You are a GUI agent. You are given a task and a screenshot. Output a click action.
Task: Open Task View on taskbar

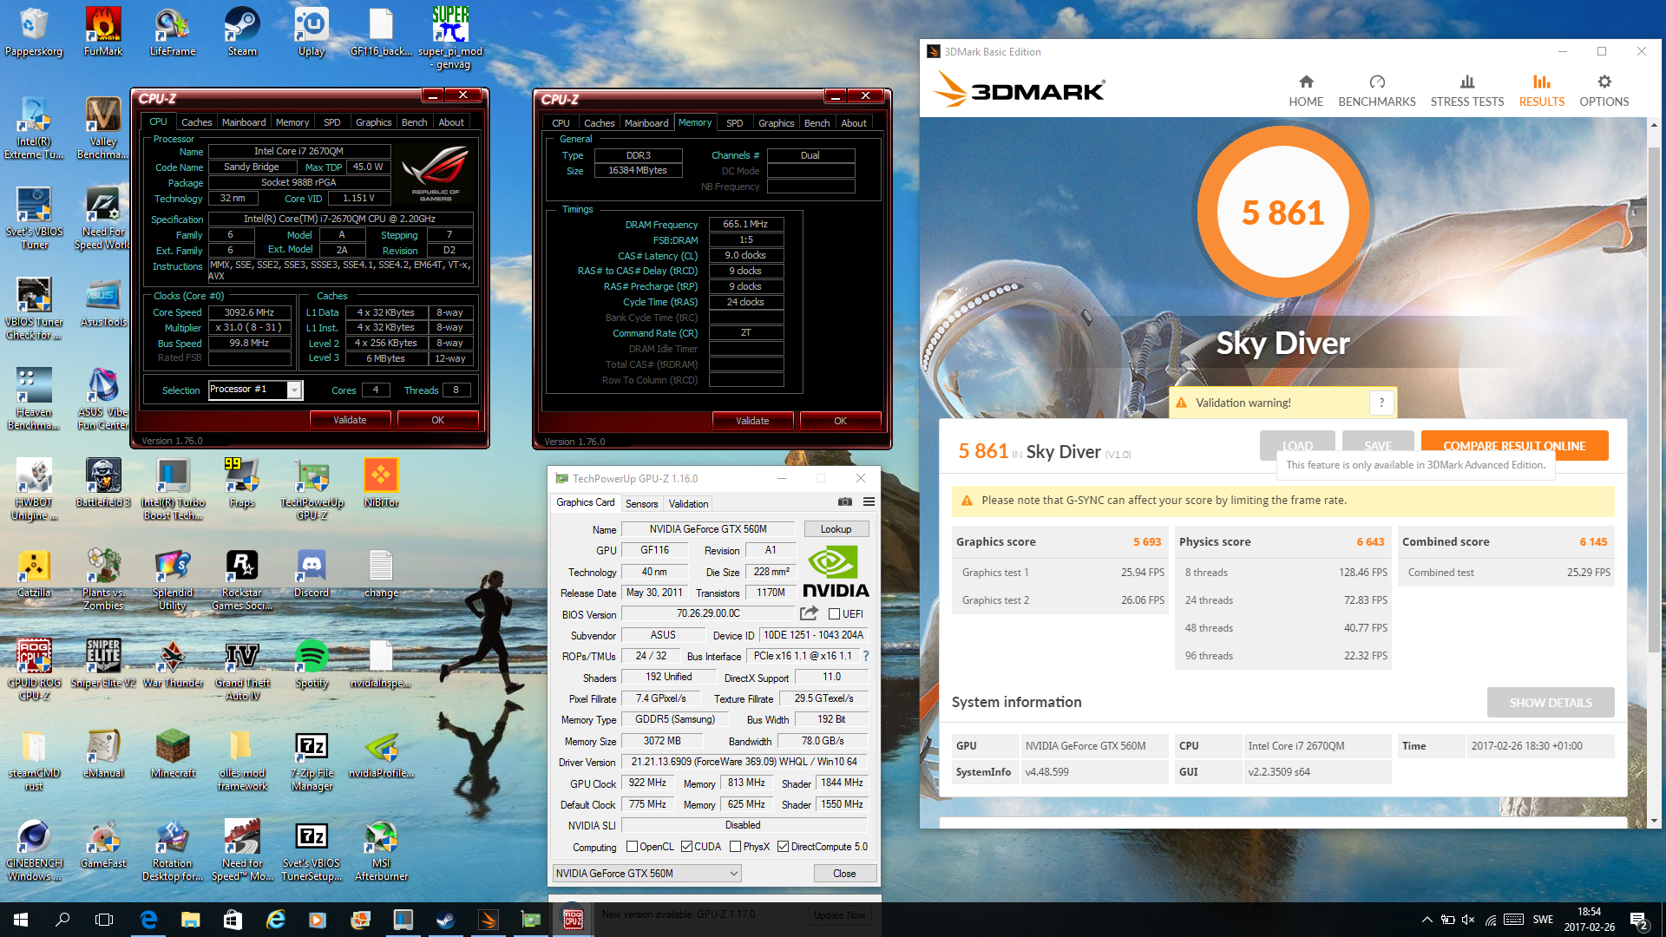tap(104, 920)
